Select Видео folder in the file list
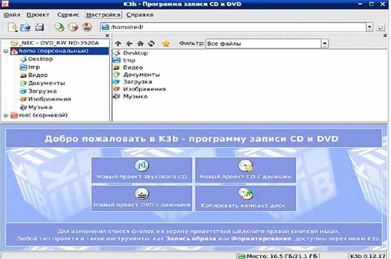391x259 pixels. [x=133, y=67]
